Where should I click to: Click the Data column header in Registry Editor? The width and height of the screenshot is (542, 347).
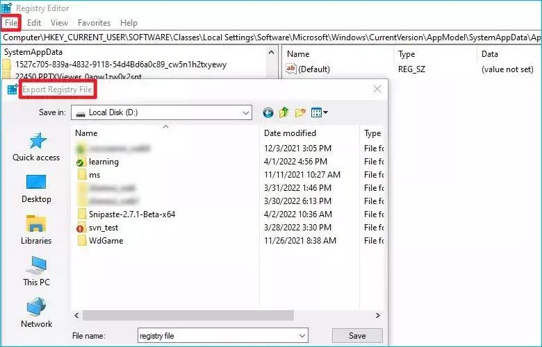pos(489,54)
